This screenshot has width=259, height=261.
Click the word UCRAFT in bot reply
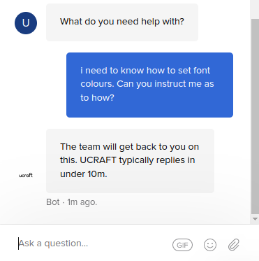[x=98, y=160]
